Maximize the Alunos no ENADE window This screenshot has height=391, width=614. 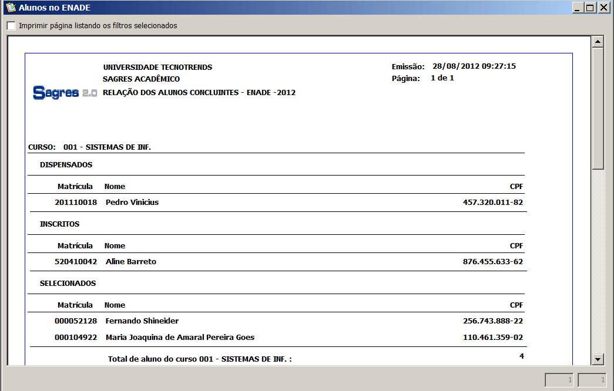click(590, 8)
